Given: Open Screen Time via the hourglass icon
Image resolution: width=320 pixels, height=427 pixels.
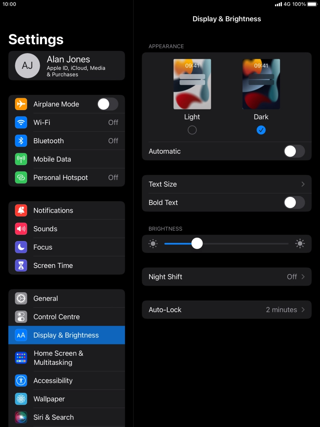Looking at the screenshot, I should pos(21,265).
